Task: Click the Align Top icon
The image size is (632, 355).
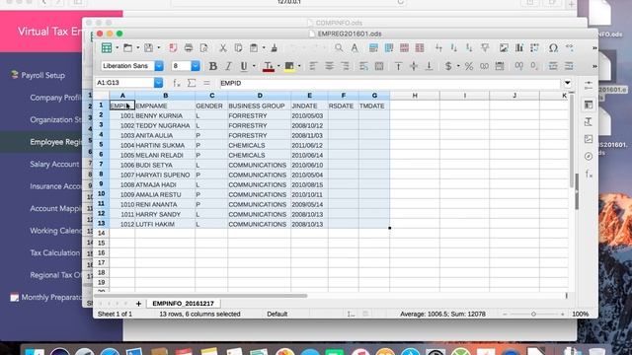Action: pyautogui.click(x=398, y=66)
